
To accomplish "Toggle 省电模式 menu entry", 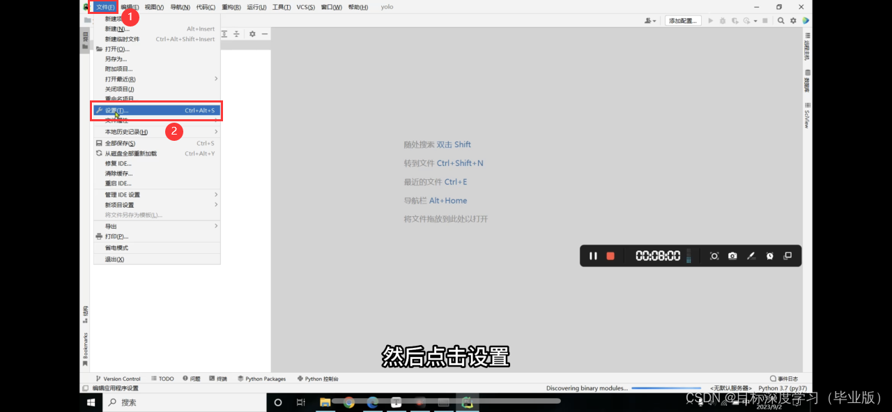I will tap(157, 247).
